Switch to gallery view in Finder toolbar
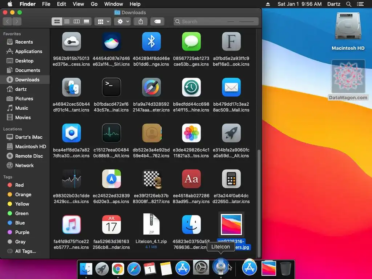This screenshot has height=279, width=372. [86, 21]
